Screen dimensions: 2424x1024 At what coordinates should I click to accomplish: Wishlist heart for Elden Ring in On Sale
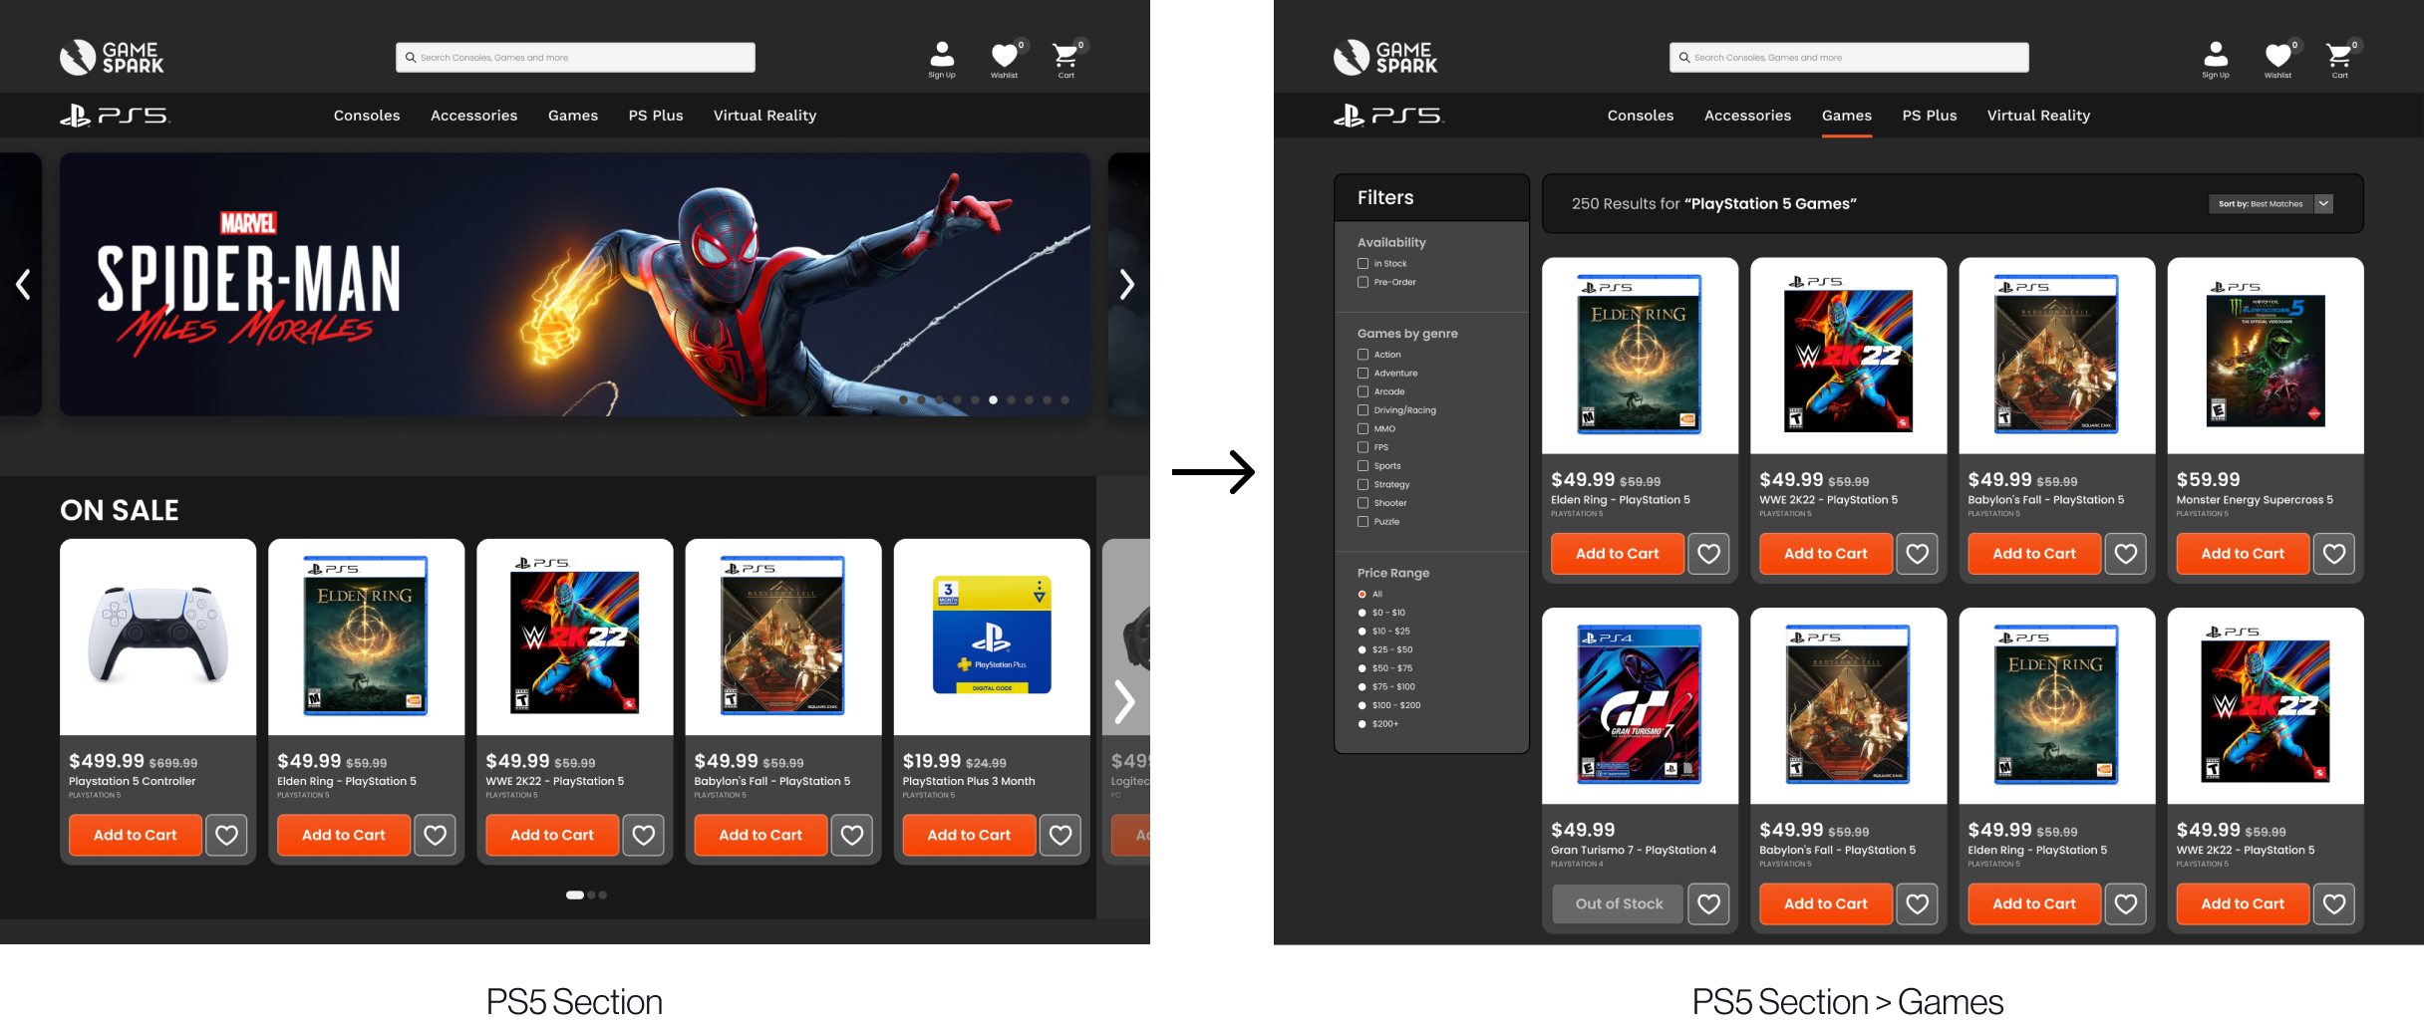coord(436,835)
